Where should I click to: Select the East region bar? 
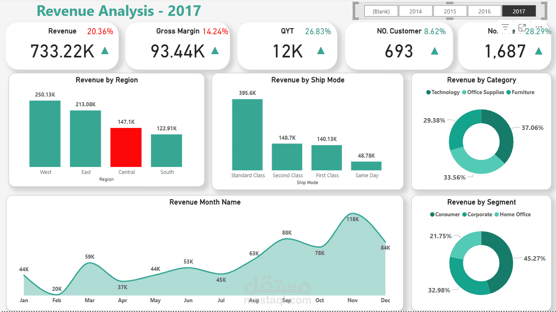[x=85, y=138]
